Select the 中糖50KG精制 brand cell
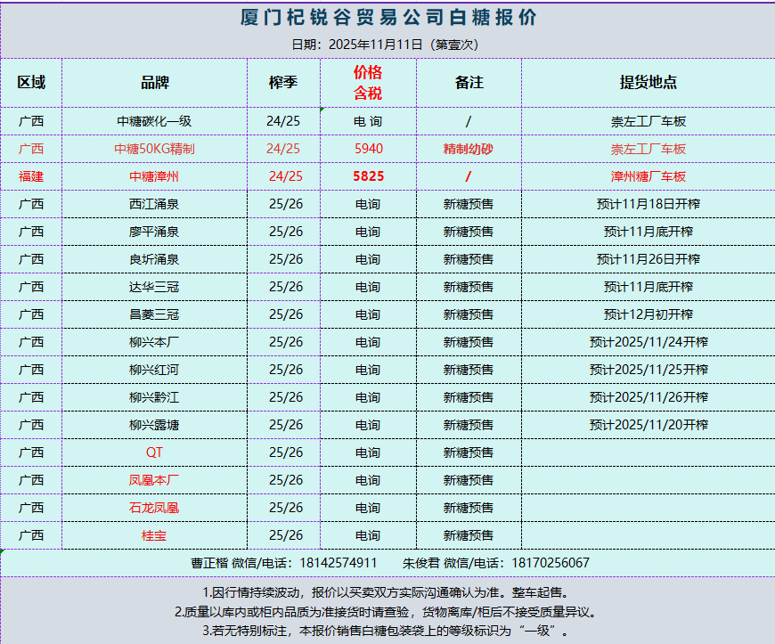Screen dimensions: 775x644 point(155,149)
